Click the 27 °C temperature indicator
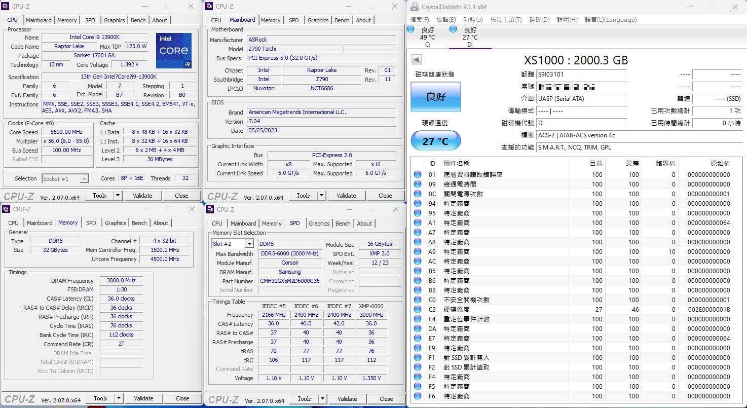Viewport: 747px width, 408px height. pos(435,141)
